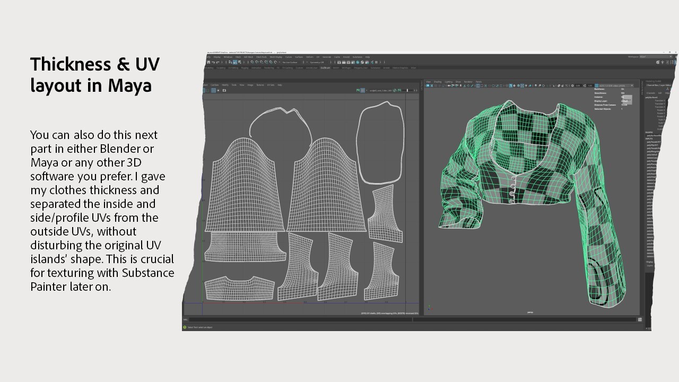This screenshot has height=382, width=679.
Task: Switch to UV Editing shelf tab
Action: coord(233,68)
